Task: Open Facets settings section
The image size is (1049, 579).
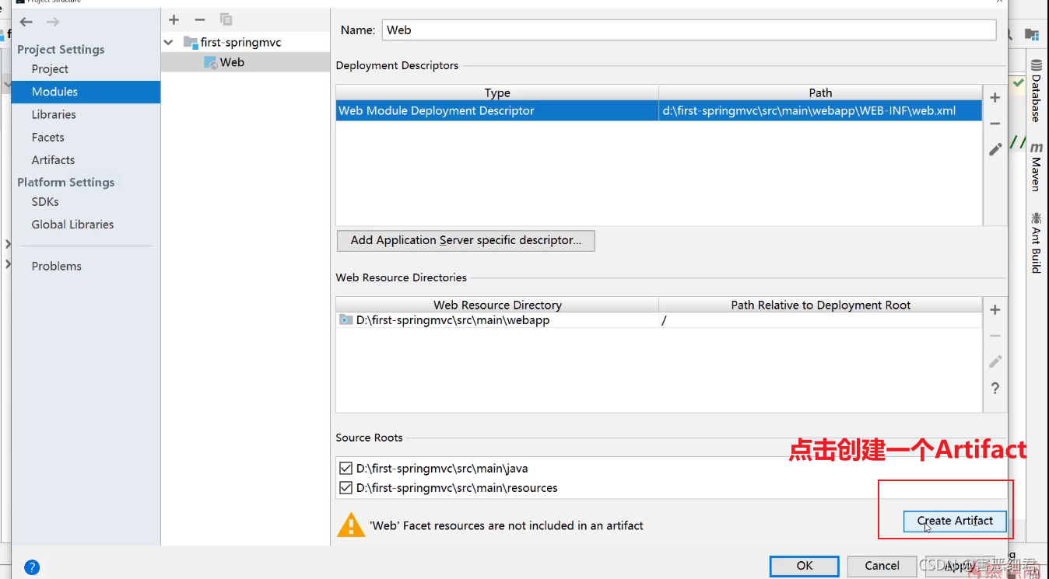Action: [x=47, y=137]
